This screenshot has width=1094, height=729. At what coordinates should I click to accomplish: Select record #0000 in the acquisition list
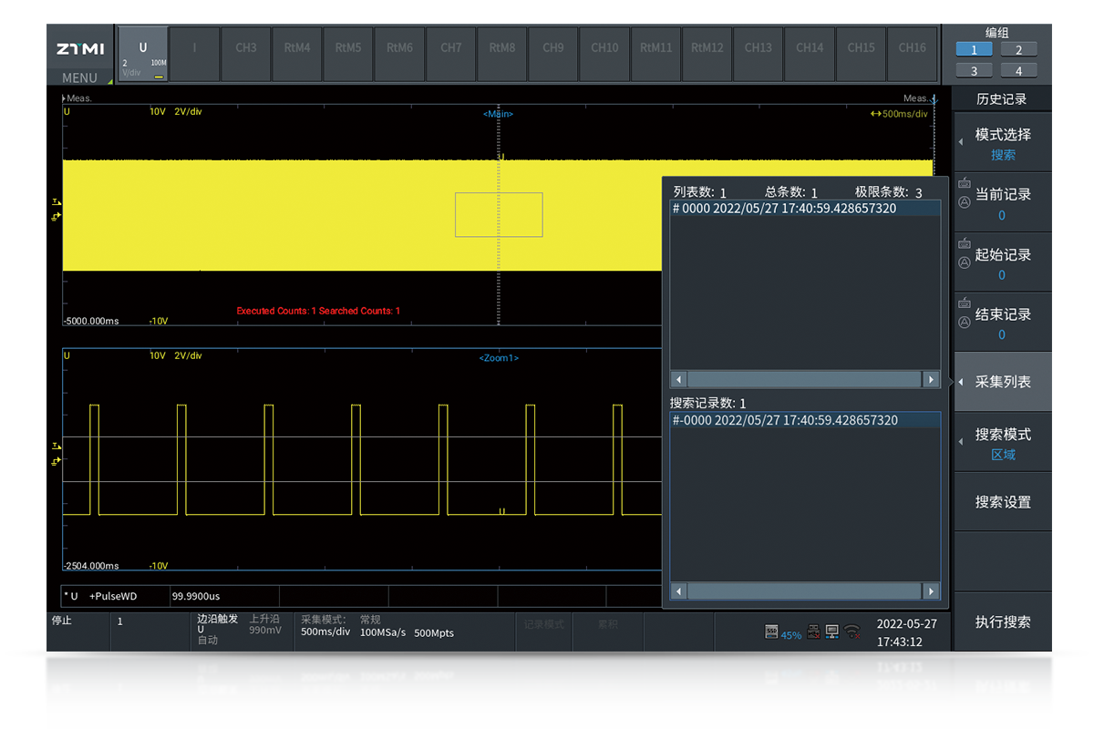point(784,209)
